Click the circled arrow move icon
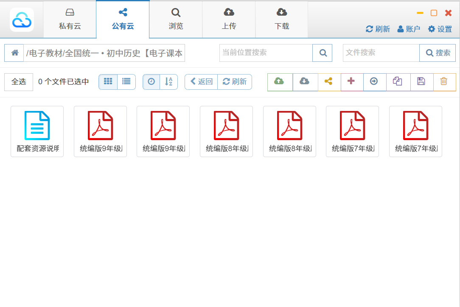Screen dimensions: 460x307 pos(374,82)
